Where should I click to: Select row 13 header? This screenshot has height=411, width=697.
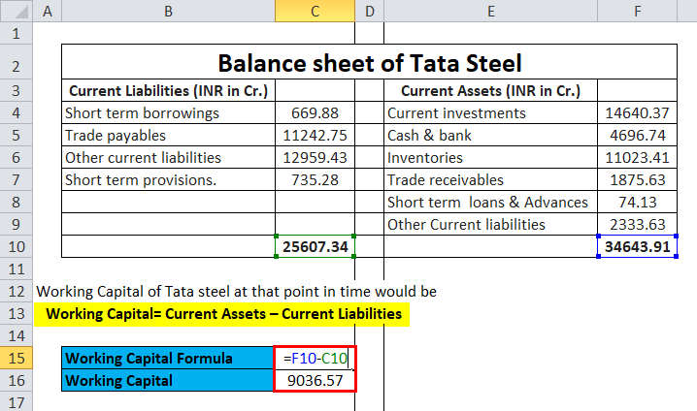16,314
